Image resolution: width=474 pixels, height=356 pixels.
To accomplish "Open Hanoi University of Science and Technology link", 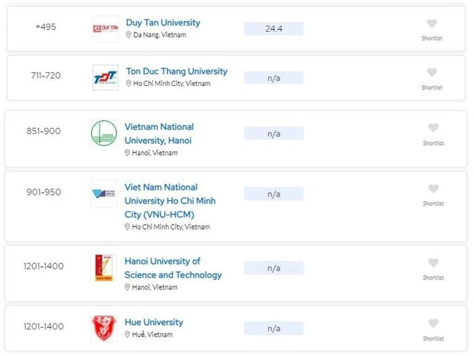I will (173, 268).
